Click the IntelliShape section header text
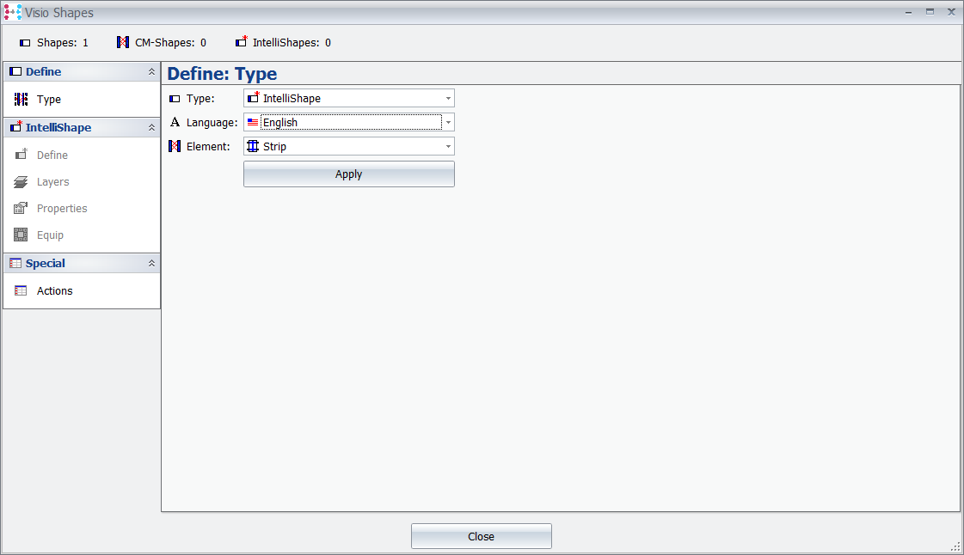Screen dimensions: 964x555 [58, 127]
